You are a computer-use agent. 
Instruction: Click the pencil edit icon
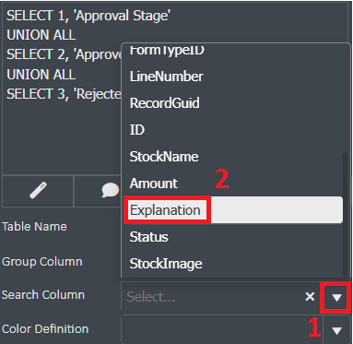click(x=38, y=191)
